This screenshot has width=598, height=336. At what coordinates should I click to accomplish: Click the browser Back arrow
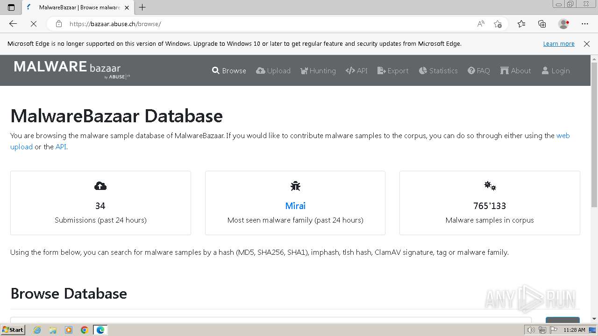[13, 24]
